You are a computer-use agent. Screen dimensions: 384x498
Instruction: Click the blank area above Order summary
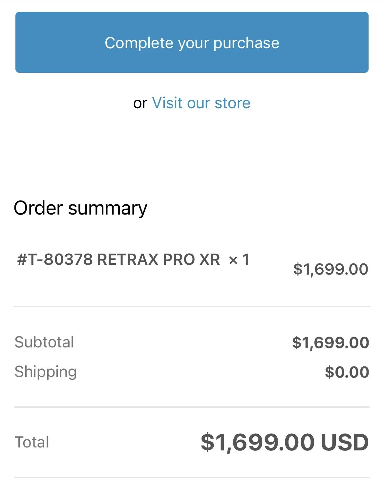pyautogui.click(x=192, y=154)
